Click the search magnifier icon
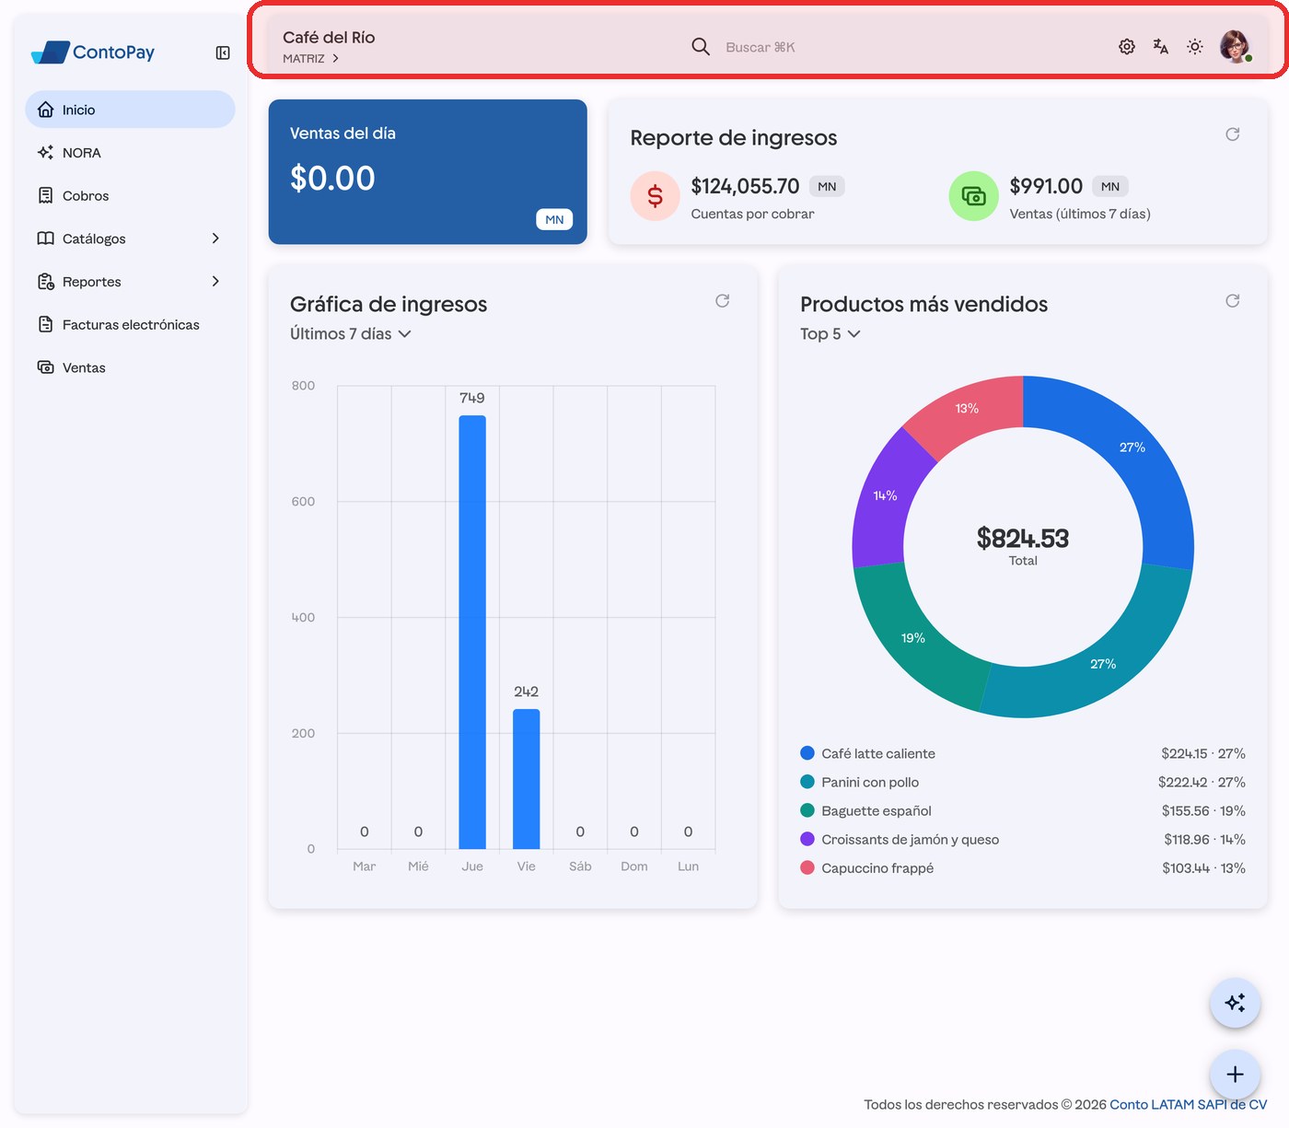Viewport: 1289px width, 1128px height. [701, 46]
